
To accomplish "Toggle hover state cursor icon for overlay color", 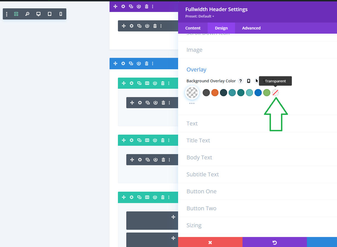I will coord(257,81).
